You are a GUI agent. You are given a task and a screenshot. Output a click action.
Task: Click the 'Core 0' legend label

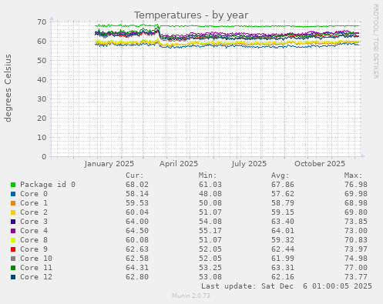pyautogui.click(x=34, y=194)
